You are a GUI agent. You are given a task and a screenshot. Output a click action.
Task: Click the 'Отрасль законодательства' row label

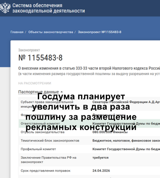tap(43, 132)
